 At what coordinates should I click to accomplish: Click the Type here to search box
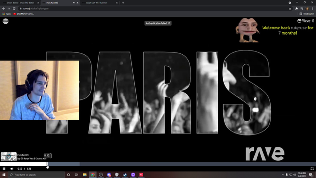tap(36, 175)
